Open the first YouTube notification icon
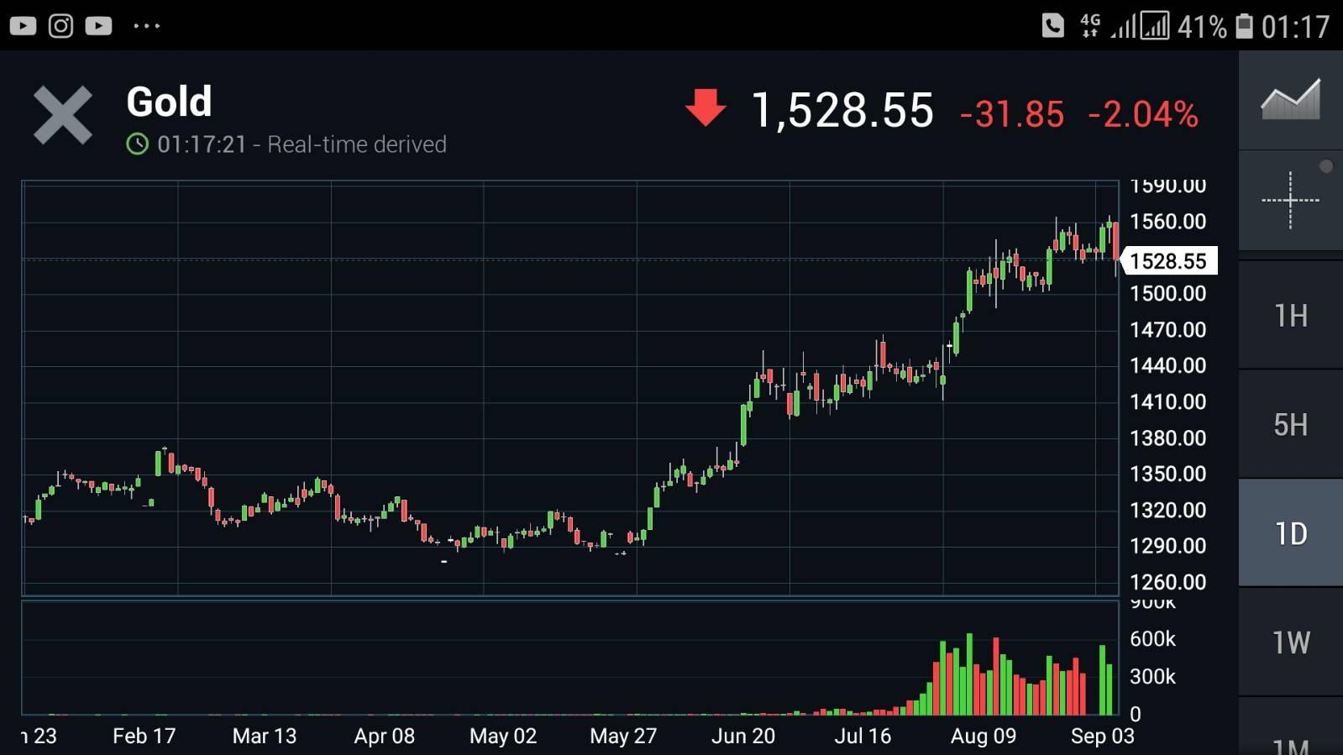 (x=23, y=26)
